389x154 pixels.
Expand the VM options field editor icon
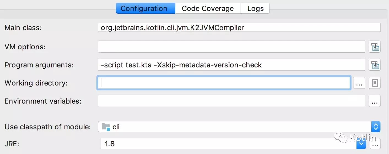coord(375,47)
